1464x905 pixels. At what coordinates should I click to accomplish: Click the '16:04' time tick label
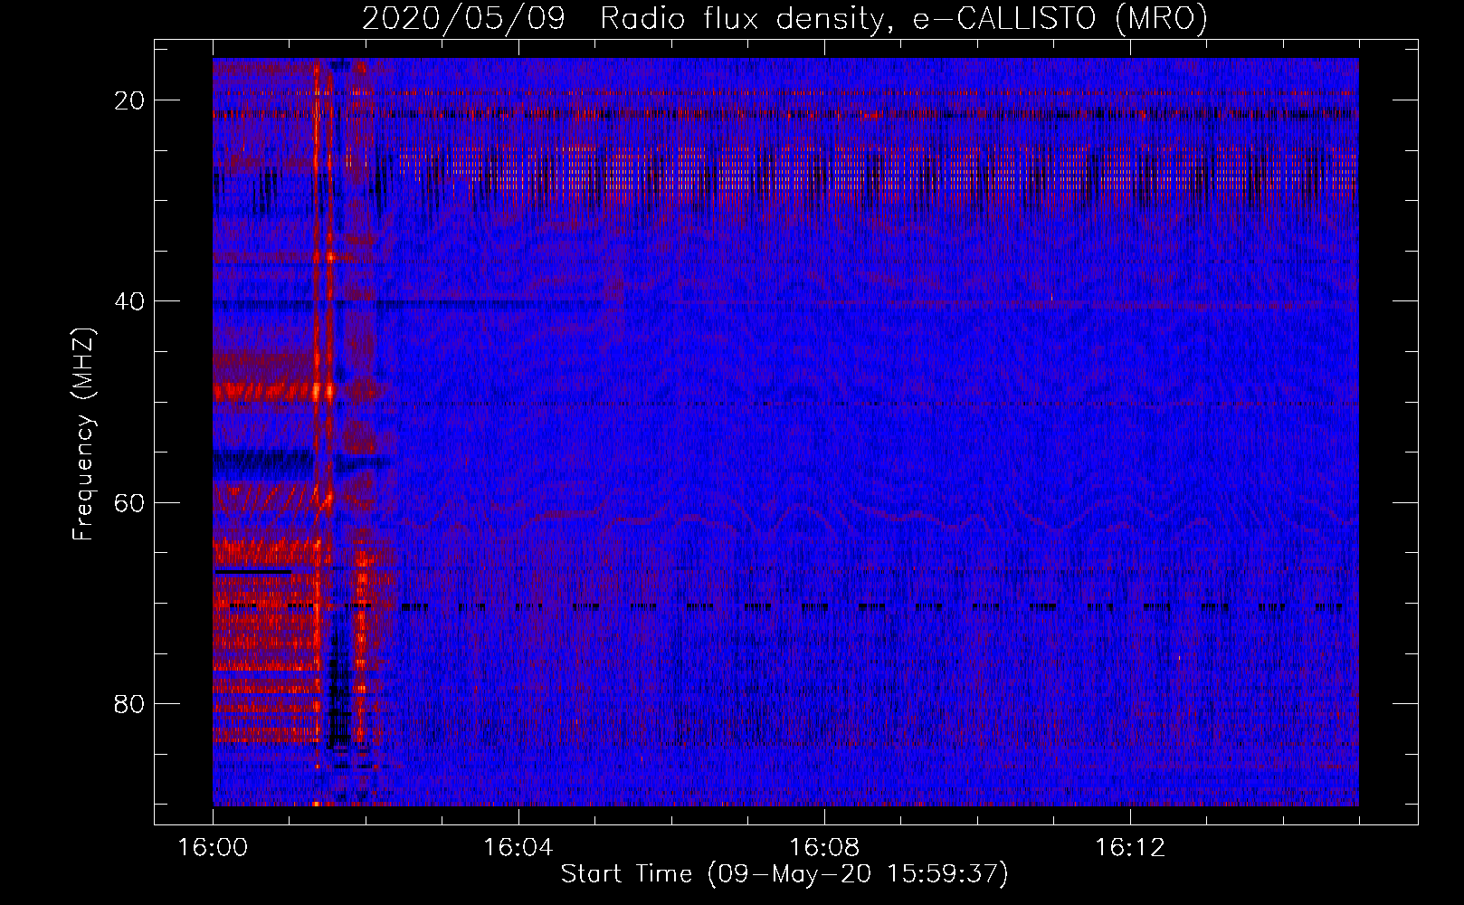(518, 848)
